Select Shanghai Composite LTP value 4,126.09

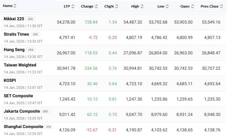(67, 130)
